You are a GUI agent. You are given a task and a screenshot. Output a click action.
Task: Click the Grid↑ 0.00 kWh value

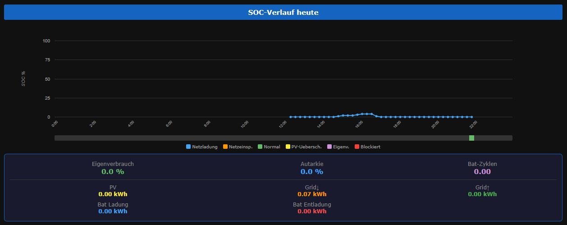pyautogui.click(x=482, y=194)
